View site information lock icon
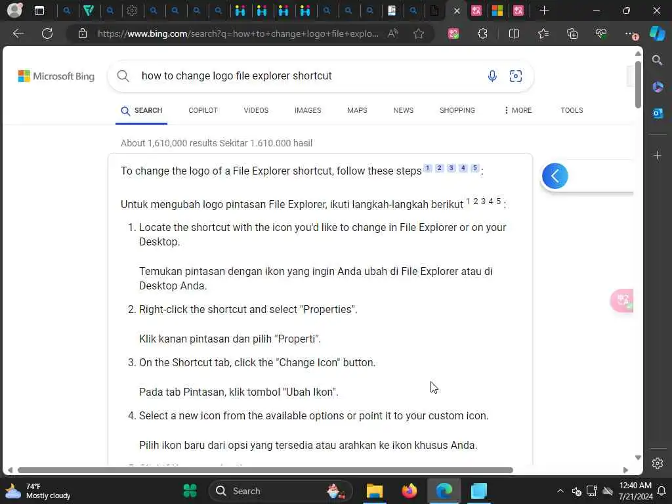Image resolution: width=672 pixels, height=504 pixels. tap(83, 33)
